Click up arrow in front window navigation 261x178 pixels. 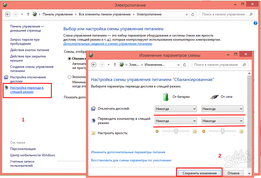pyautogui.click(x=115, y=65)
